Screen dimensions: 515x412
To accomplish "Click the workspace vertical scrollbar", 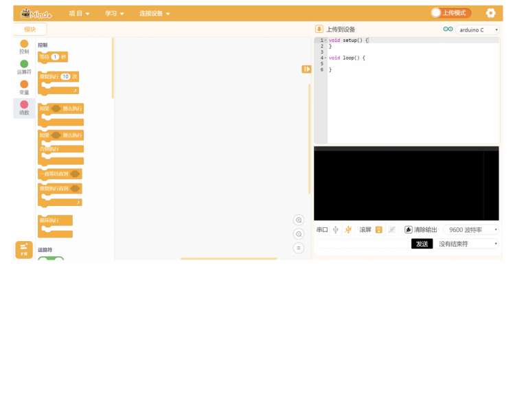I will [310, 139].
